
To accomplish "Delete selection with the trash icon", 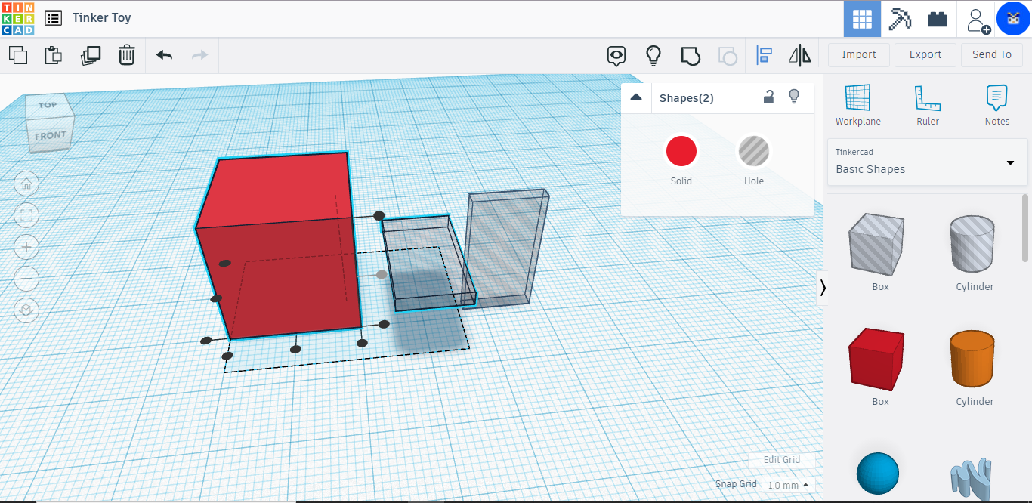I will [127, 55].
